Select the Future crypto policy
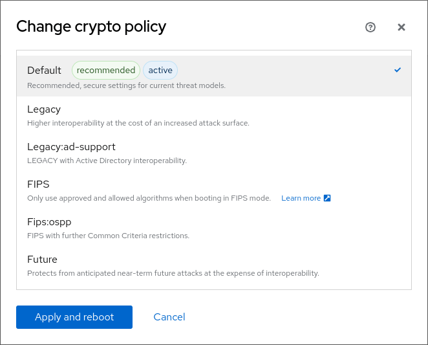428x345 pixels. click(x=42, y=260)
